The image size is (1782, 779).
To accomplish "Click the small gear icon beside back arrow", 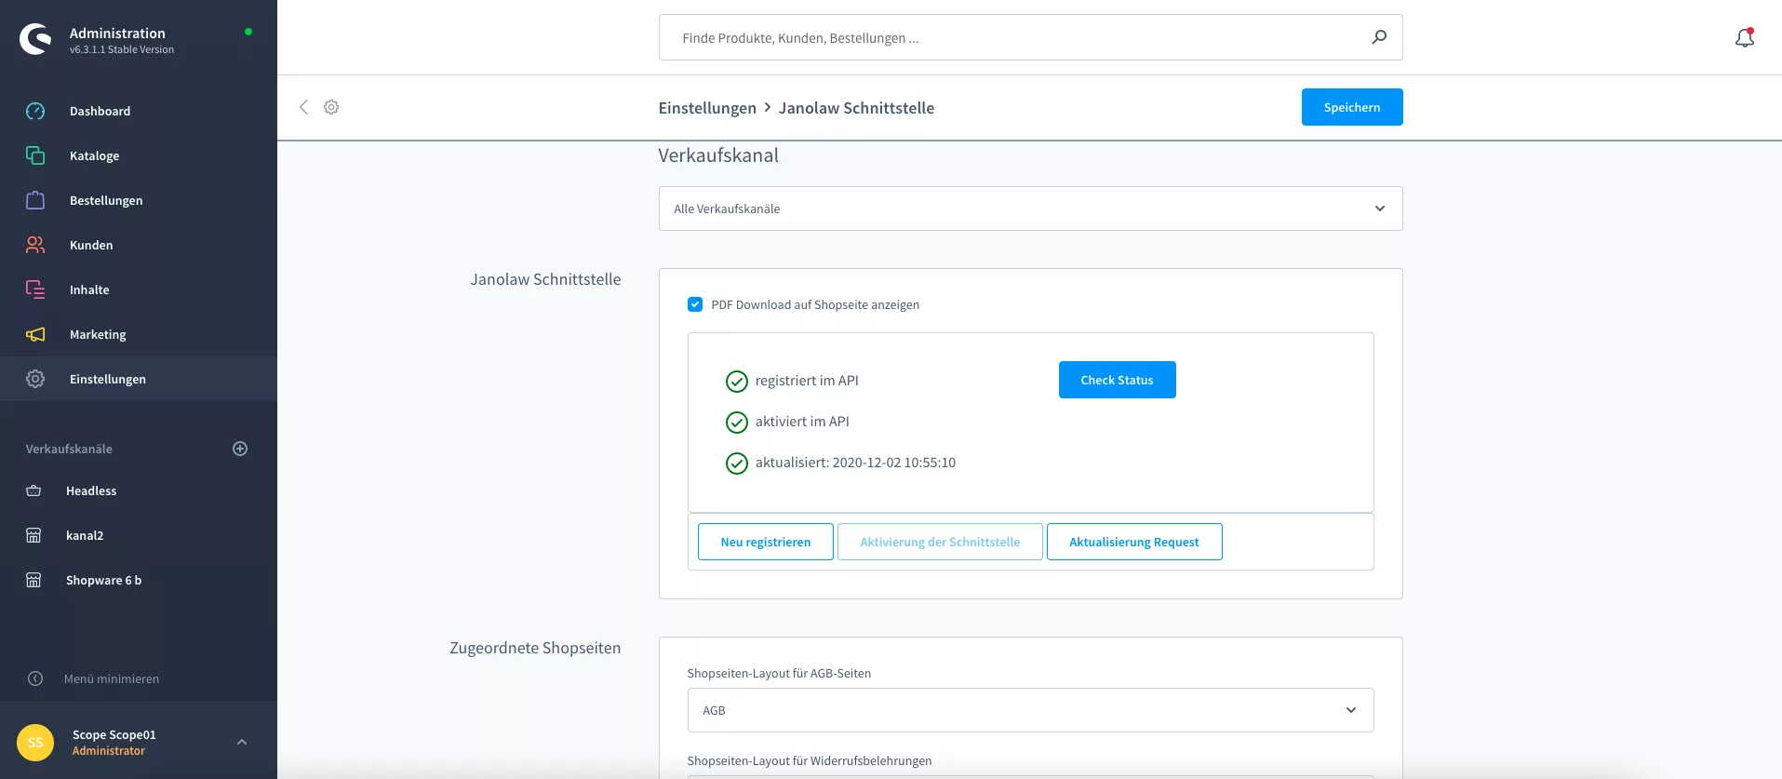I will (331, 107).
